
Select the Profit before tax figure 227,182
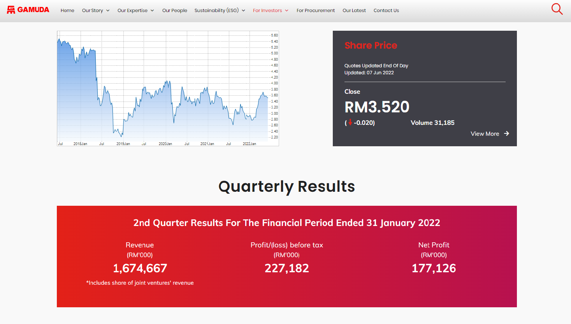click(x=287, y=268)
